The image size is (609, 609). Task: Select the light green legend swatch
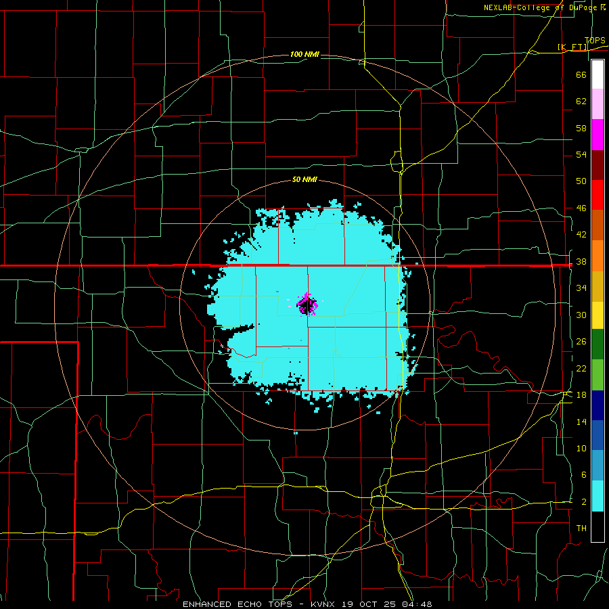pos(597,375)
